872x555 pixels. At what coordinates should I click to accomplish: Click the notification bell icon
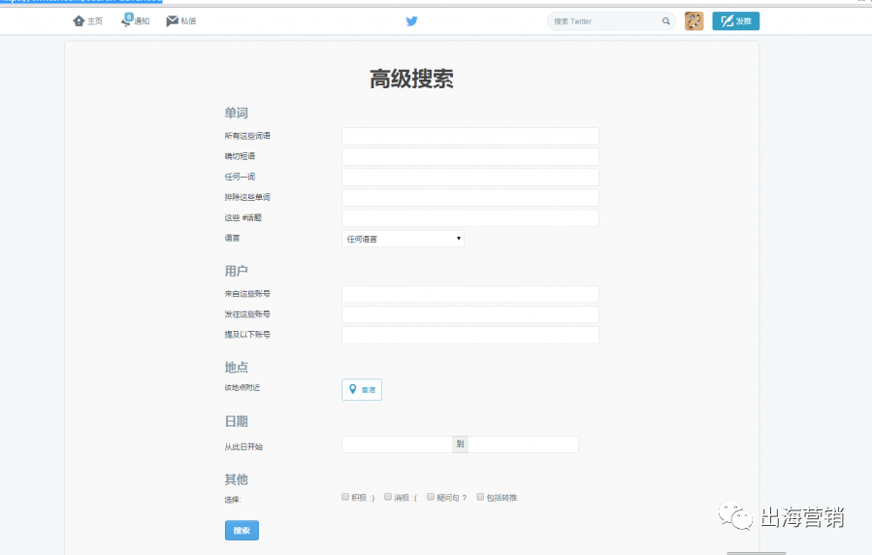[126, 21]
